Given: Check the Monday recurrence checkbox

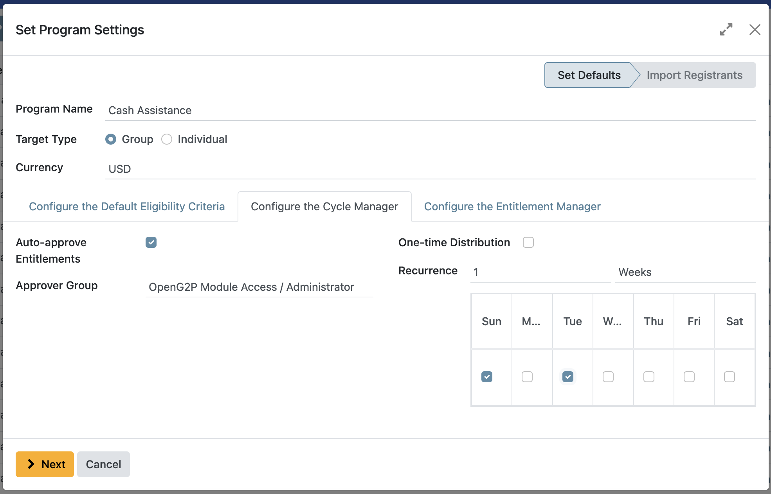Looking at the screenshot, I should pos(527,377).
